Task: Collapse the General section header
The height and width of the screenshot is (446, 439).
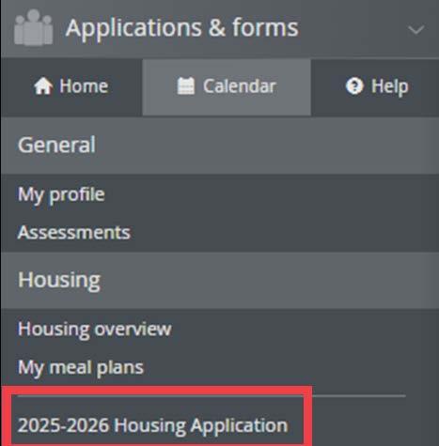Action: click(219, 146)
